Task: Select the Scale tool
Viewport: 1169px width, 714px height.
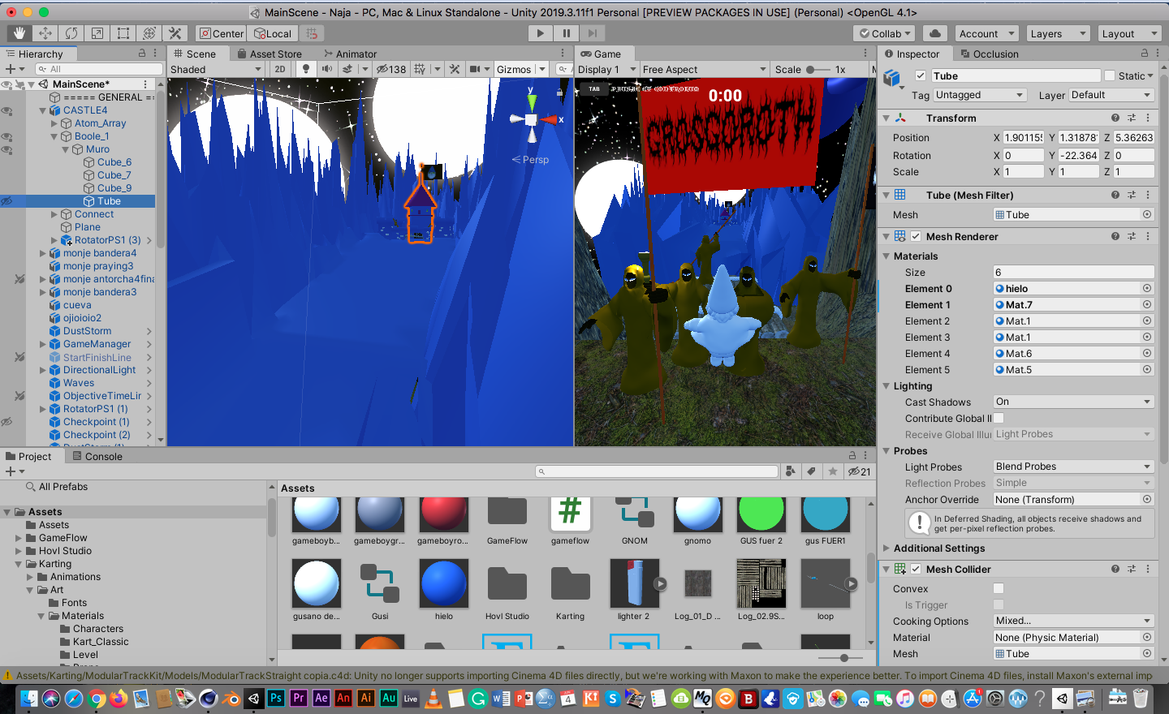Action: pos(97,33)
